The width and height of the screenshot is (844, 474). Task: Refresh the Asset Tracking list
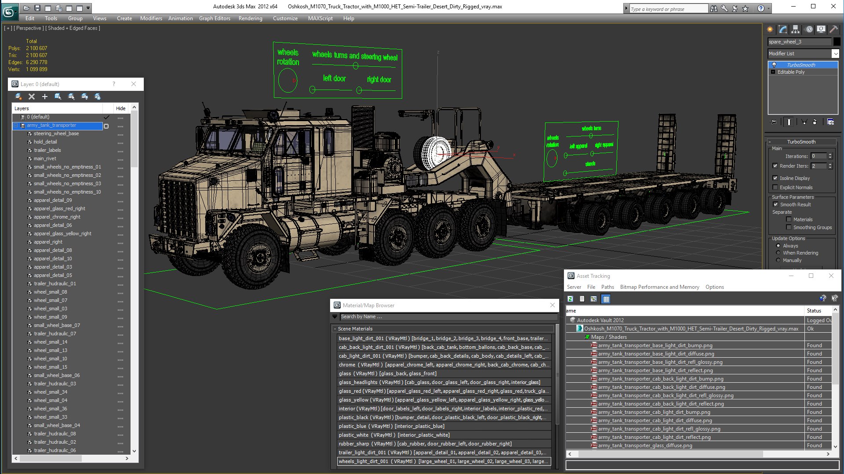coord(571,299)
